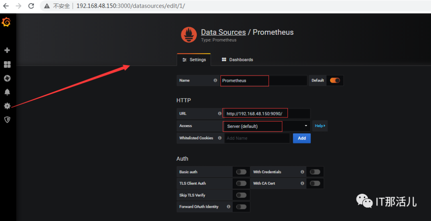431x221 pixels.
Task: Open the Configuration gear icon
Action: point(8,106)
